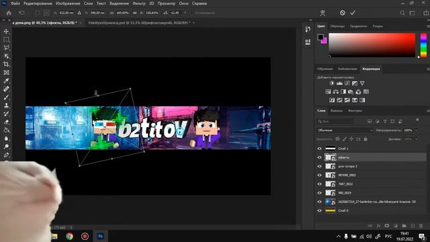Open the layer filter kind dropdown
The height and width of the screenshot is (242, 430).
(335, 121)
